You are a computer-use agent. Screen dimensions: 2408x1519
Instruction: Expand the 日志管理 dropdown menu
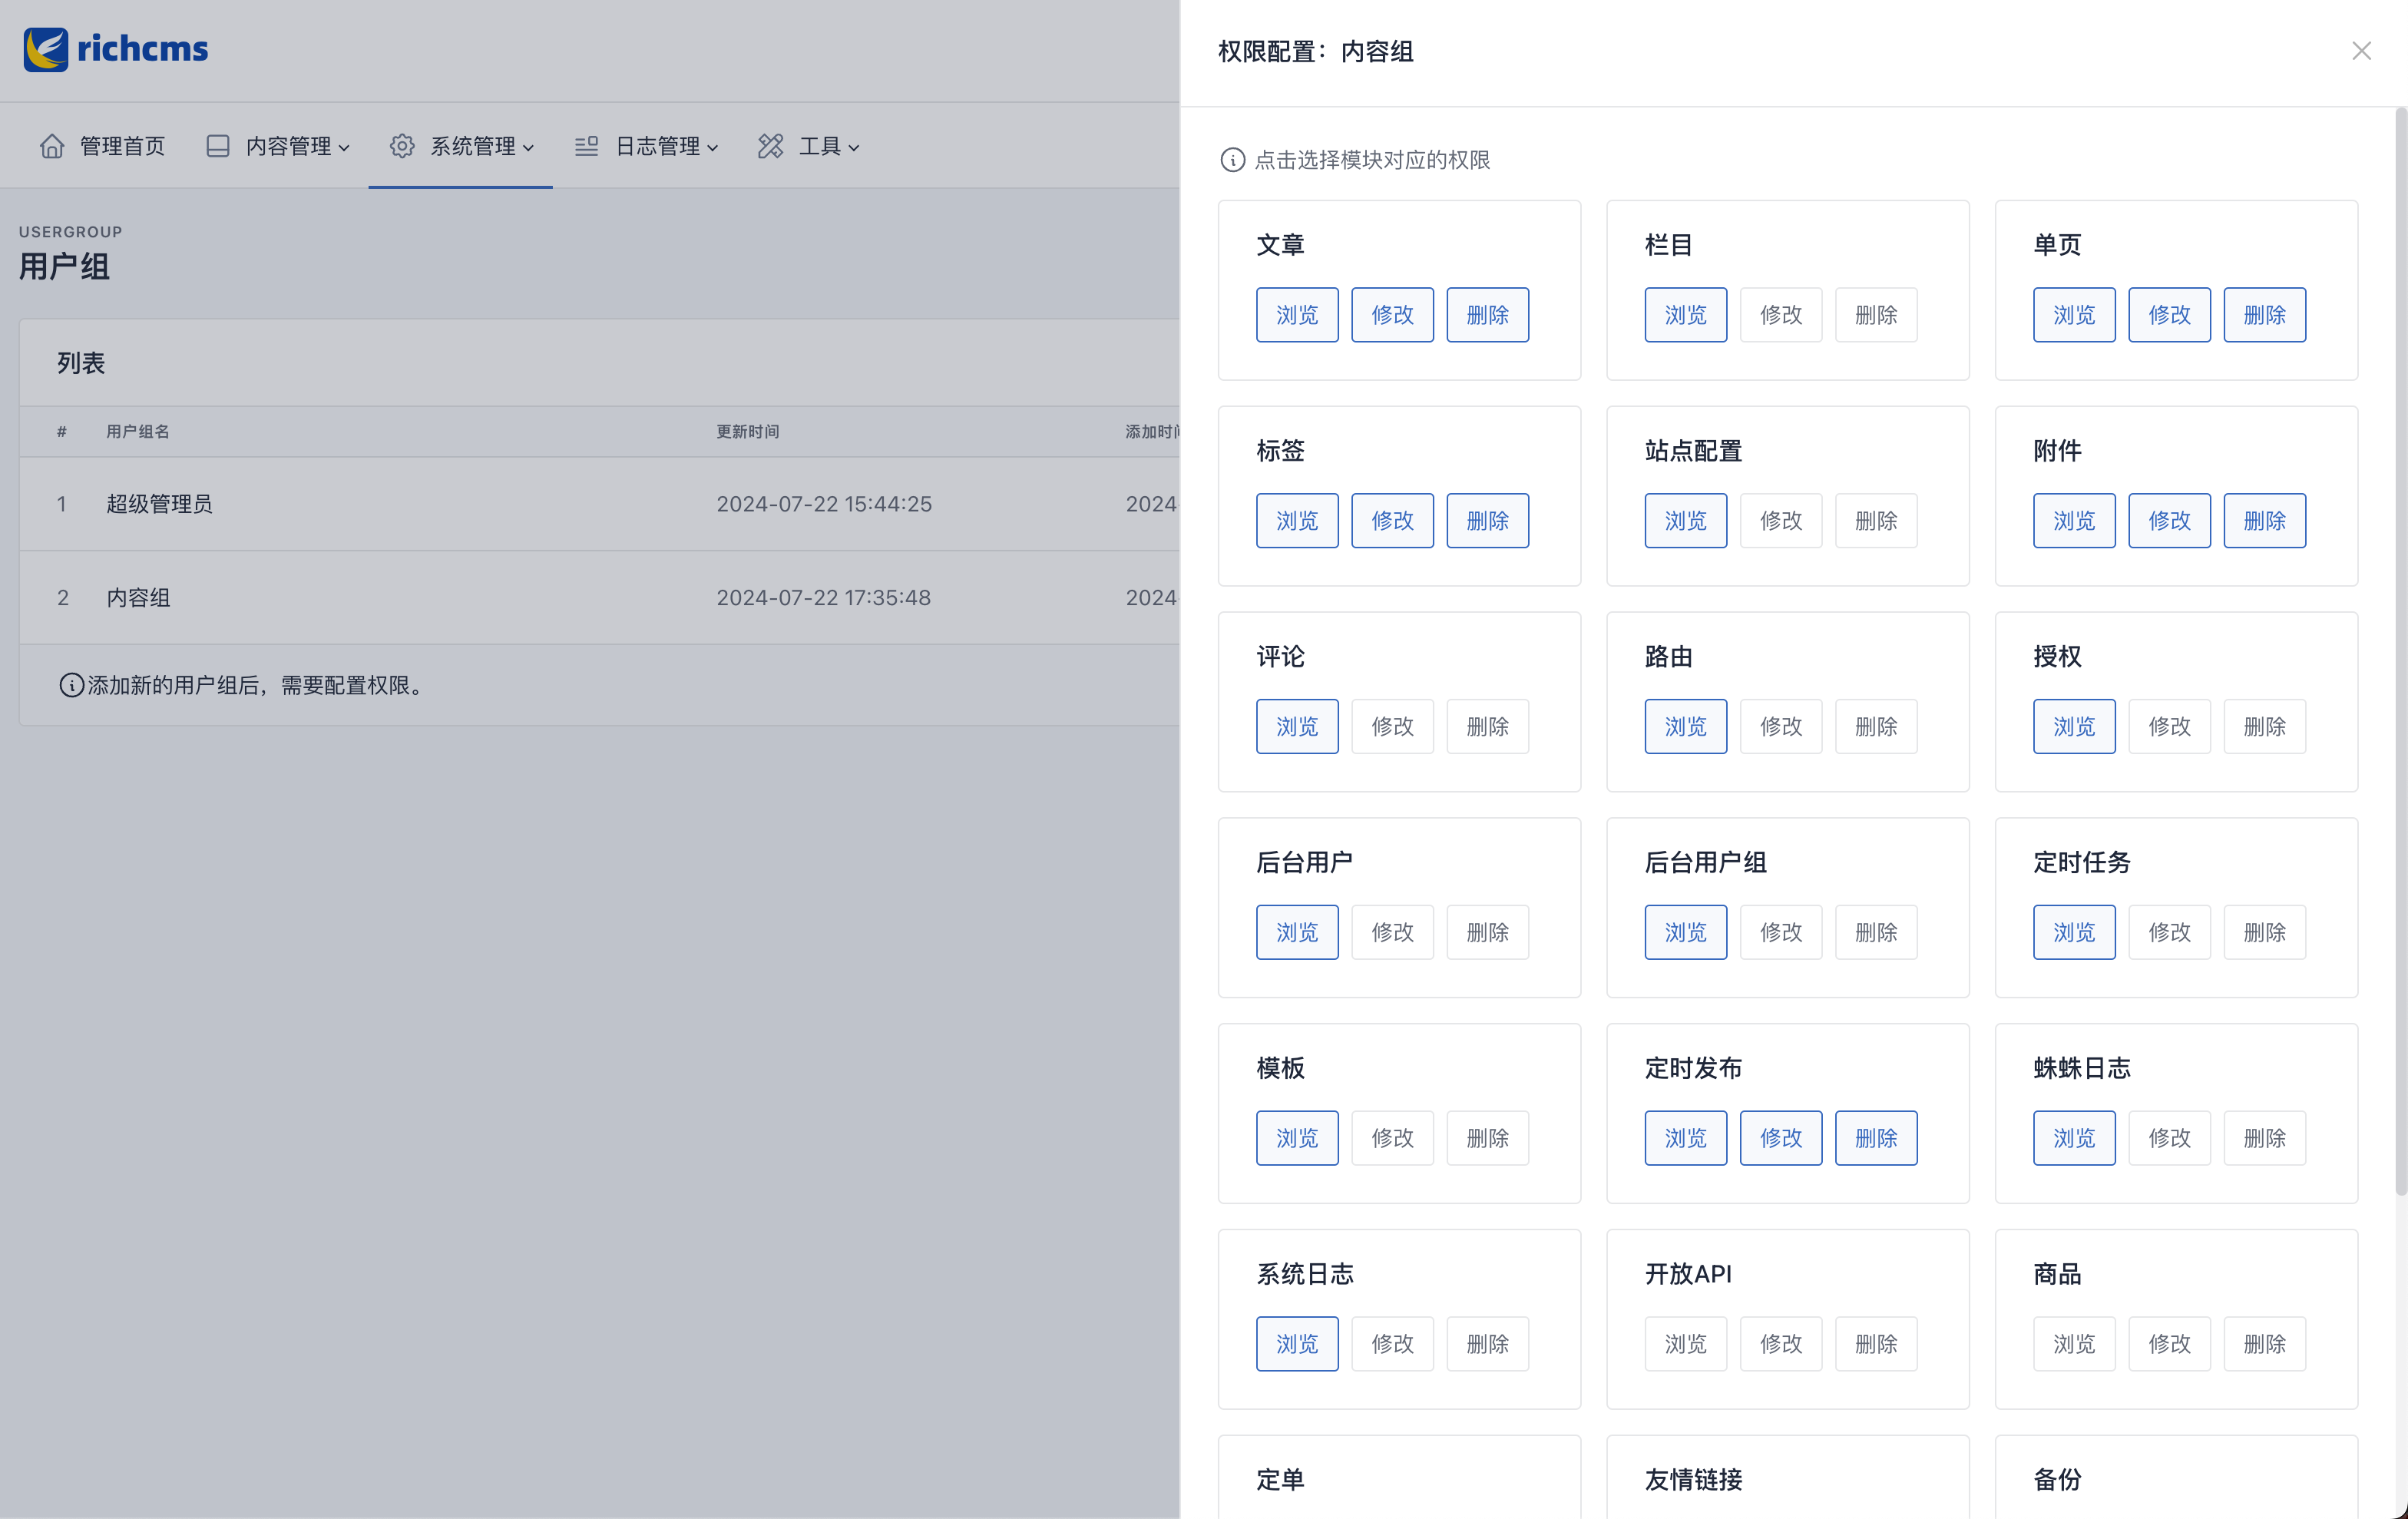(x=647, y=146)
